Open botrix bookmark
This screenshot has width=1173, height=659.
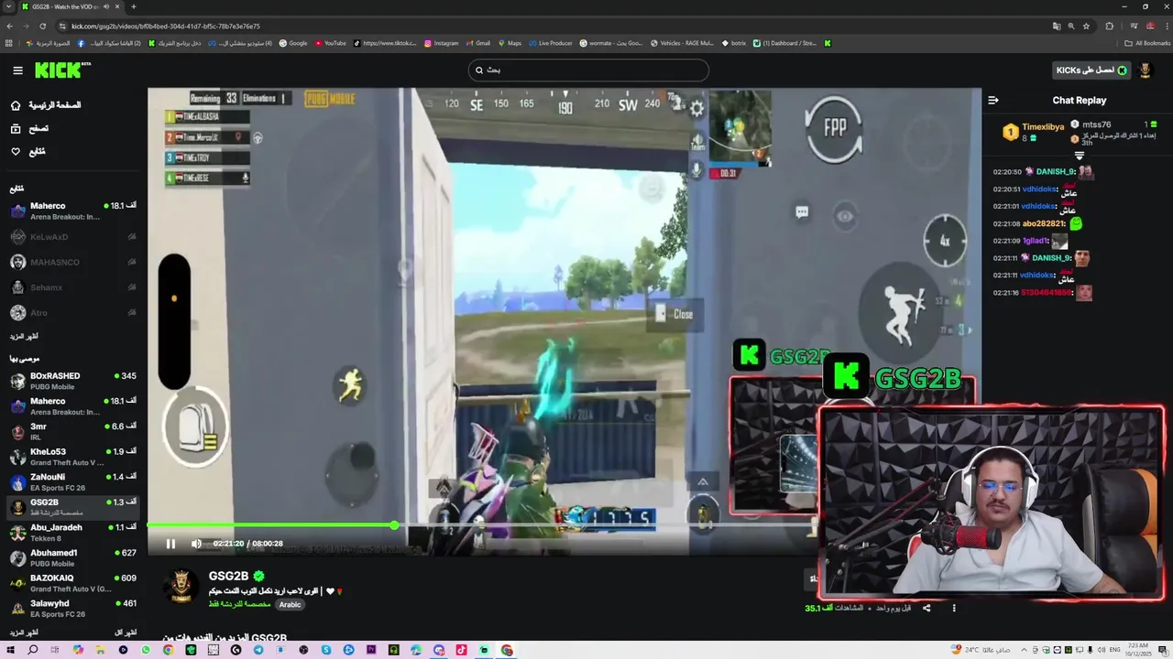click(734, 43)
